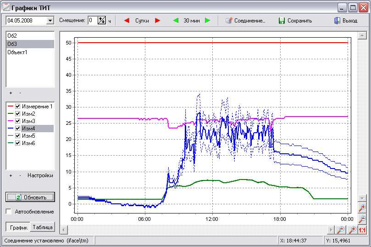This screenshot has height=247, width=371.
Task: Shift back 30 min with green left arrow
Action: 175,21
